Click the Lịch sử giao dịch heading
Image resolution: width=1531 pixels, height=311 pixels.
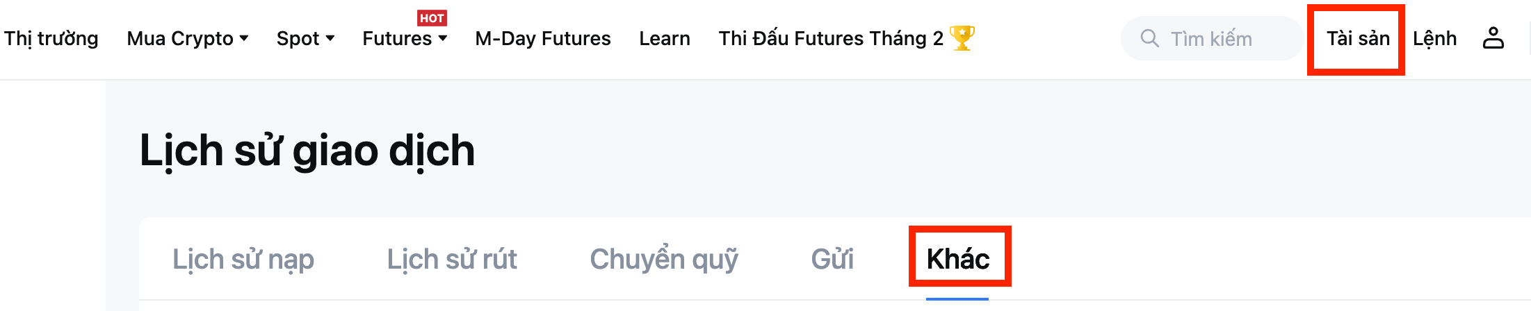[307, 151]
